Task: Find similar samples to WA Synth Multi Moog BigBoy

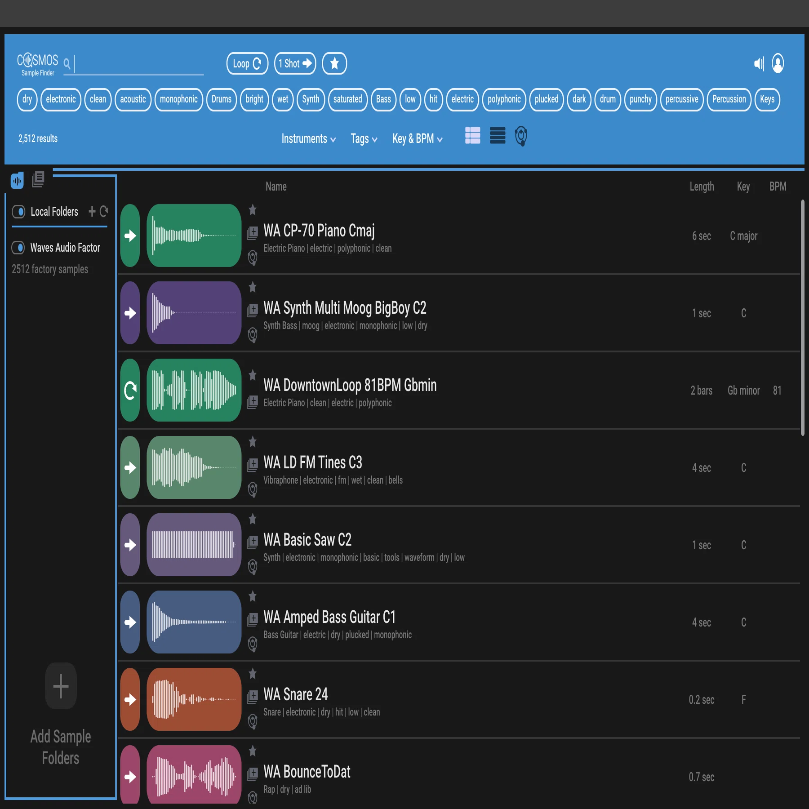Action: (x=253, y=335)
